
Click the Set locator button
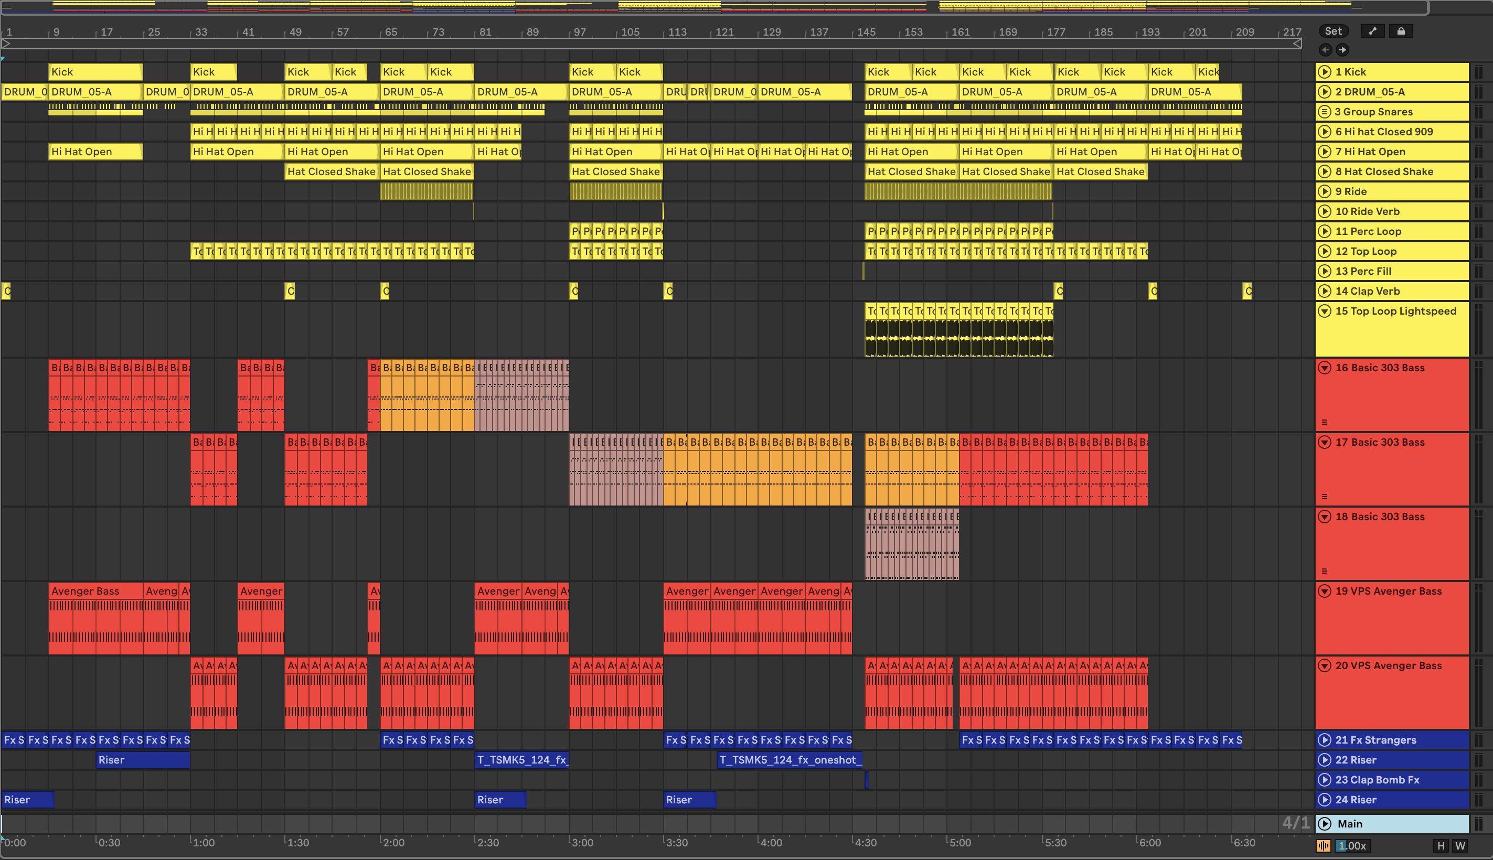pos(1333,31)
